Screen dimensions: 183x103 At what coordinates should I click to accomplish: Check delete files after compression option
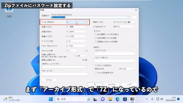(x=96, y=41)
